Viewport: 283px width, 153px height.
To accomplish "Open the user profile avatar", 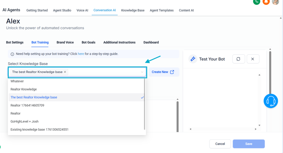I will (x=275, y=2).
